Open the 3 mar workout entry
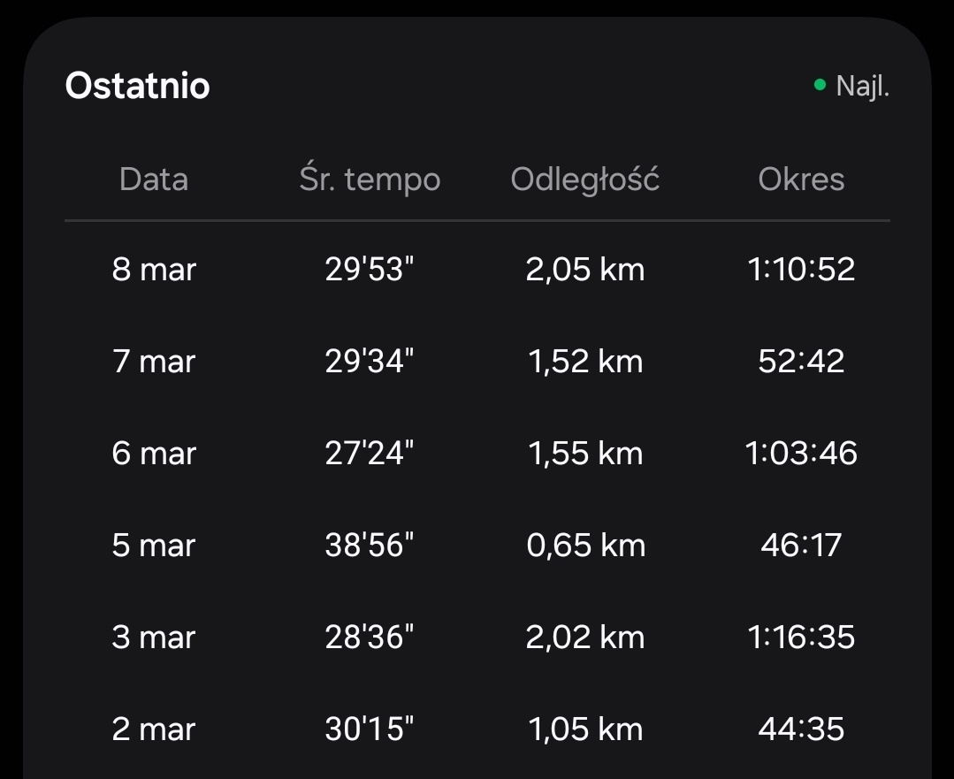This screenshot has height=779, width=954. 154,637
